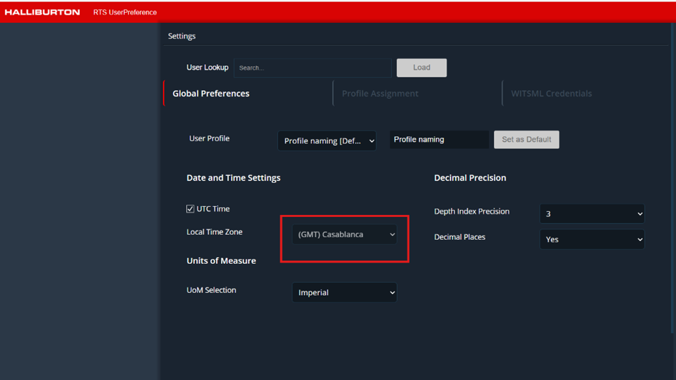
Task: Uncheck the UTC Time checkbox
Action: coord(190,209)
